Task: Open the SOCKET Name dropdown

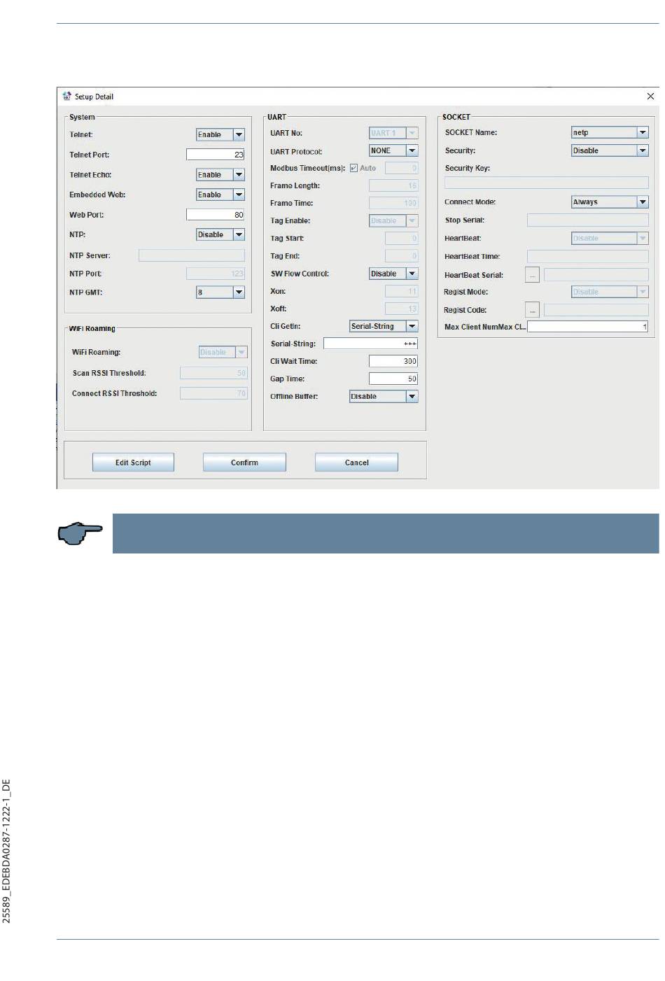Action: coord(610,132)
